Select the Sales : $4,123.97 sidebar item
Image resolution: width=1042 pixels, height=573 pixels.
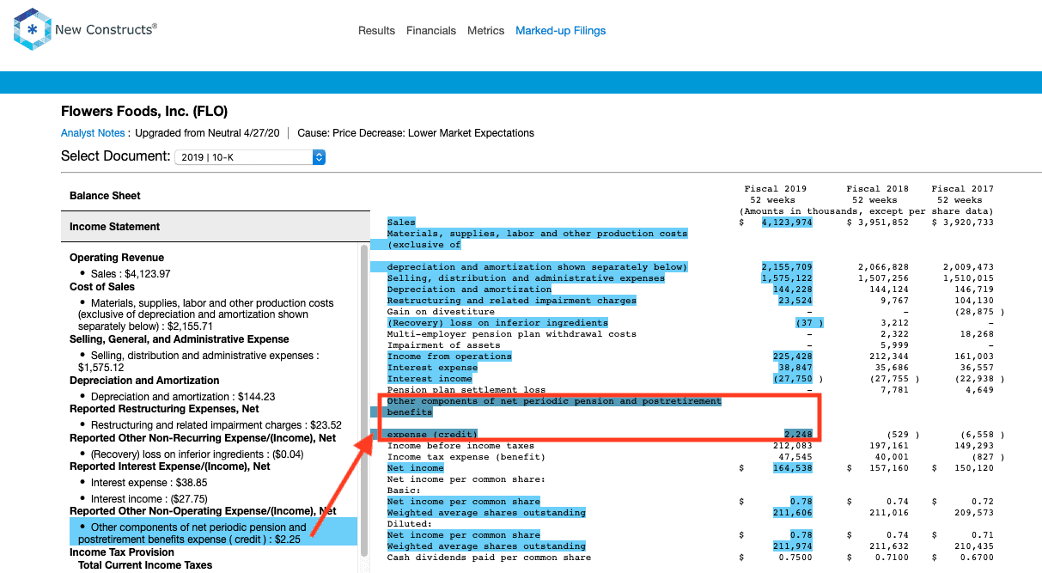point(131,274)
